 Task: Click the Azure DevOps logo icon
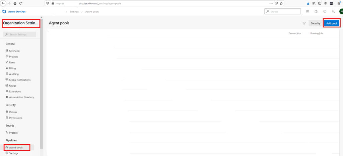pos(4,12)
